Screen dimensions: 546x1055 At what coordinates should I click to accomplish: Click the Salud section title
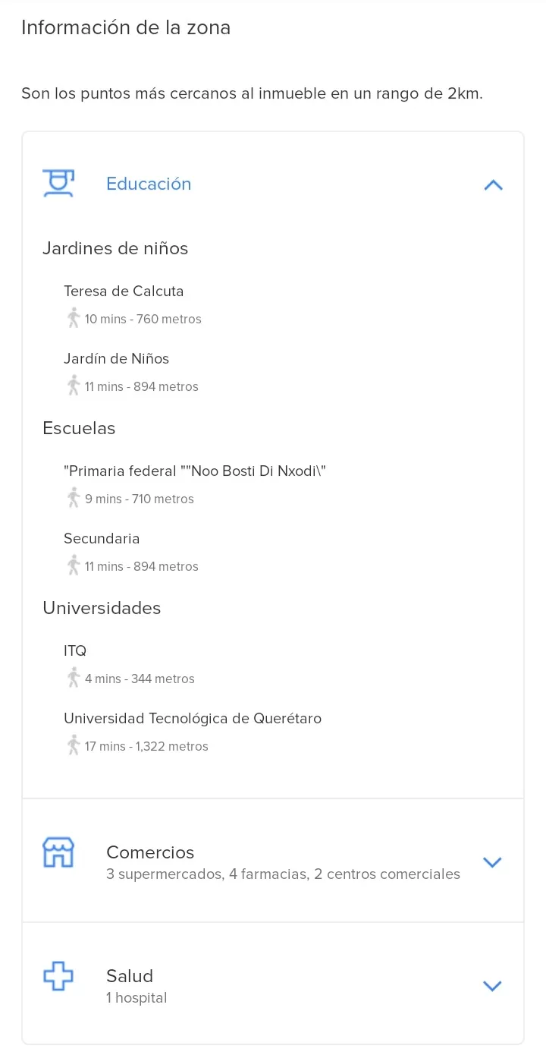(130, 976)
